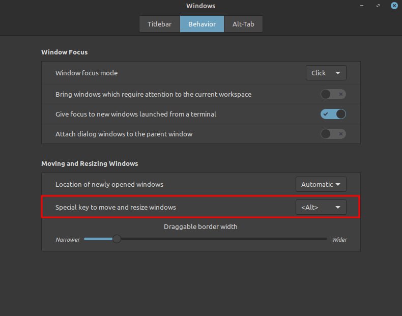Click the Moving and Resizing Windows heading
The width and height of the screenshot is (402, 316).
click(90, 163)
